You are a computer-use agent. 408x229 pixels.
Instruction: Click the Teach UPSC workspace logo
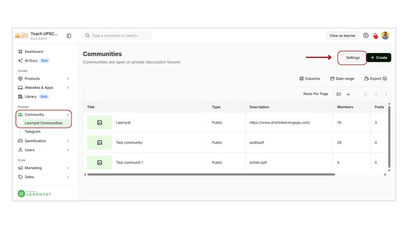click(21, 36)
